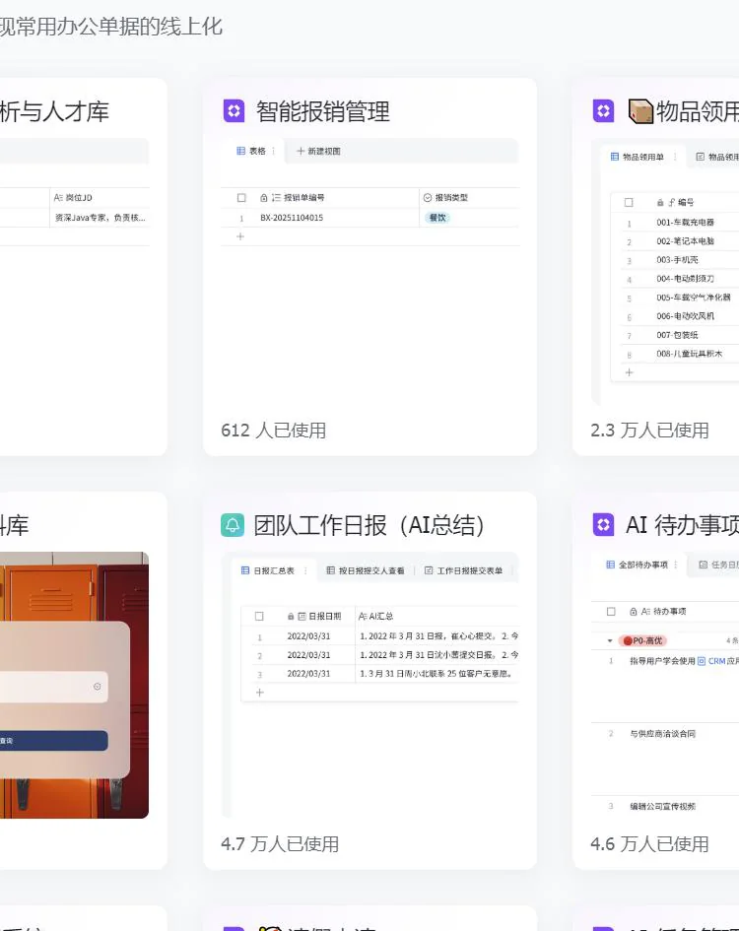Click to-do row 与供应商洽谈合同
Viewport: 739px width, 931px height.
click(662, 734)
